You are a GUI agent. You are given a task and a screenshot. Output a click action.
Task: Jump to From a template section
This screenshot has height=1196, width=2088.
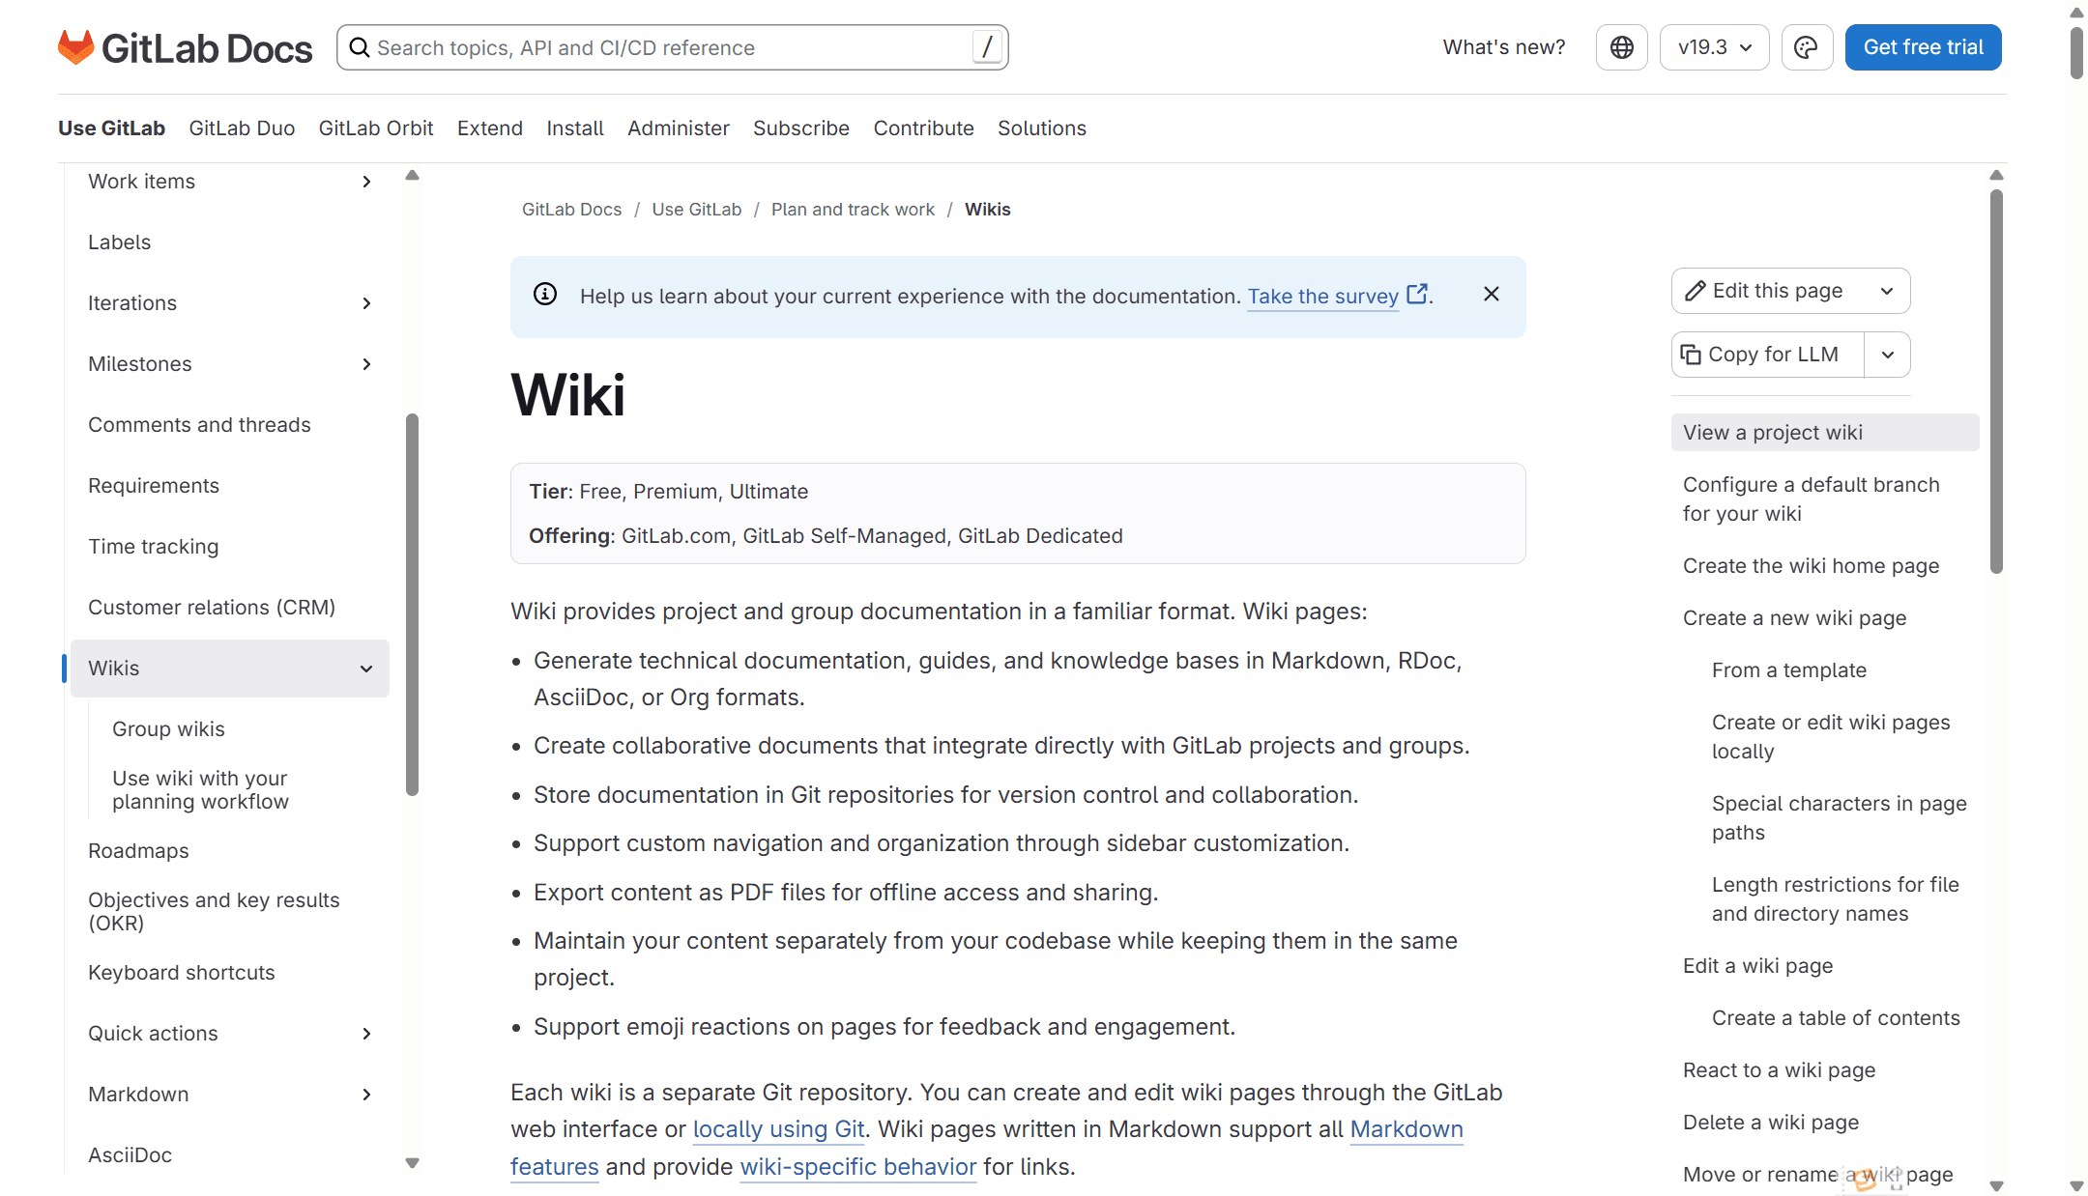(x=1789, y=670)
